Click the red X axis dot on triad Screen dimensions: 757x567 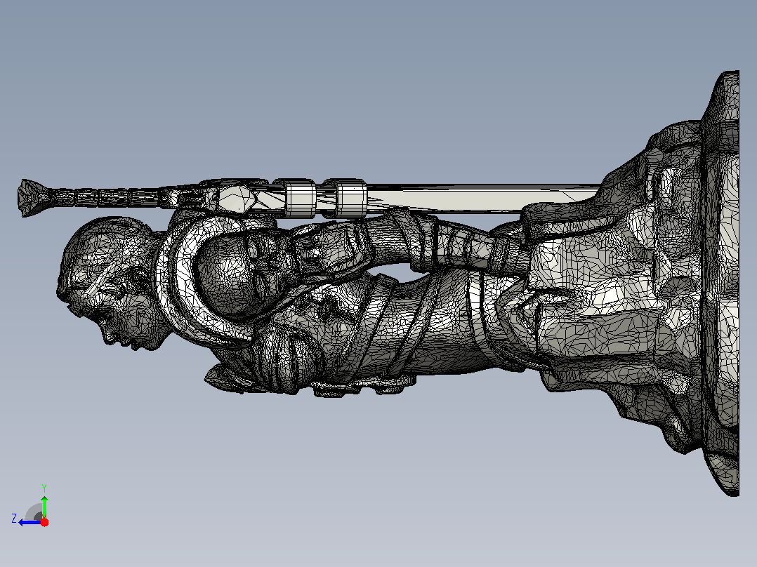coord(44,522)
